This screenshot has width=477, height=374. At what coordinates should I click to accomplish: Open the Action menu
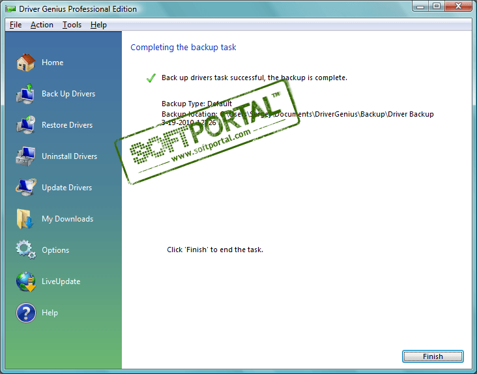[x=42, y=25]
